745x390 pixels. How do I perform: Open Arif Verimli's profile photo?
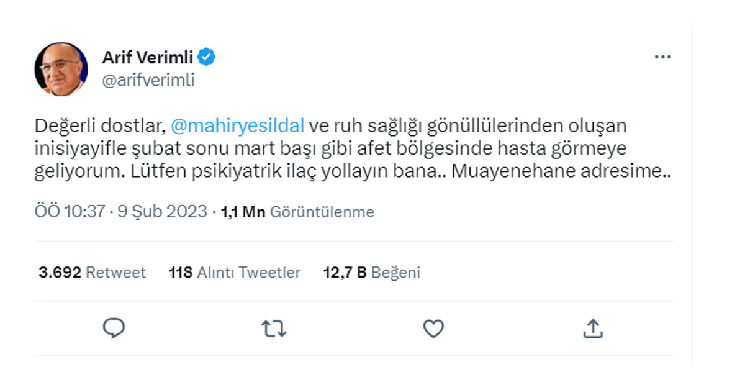point(61,69)
